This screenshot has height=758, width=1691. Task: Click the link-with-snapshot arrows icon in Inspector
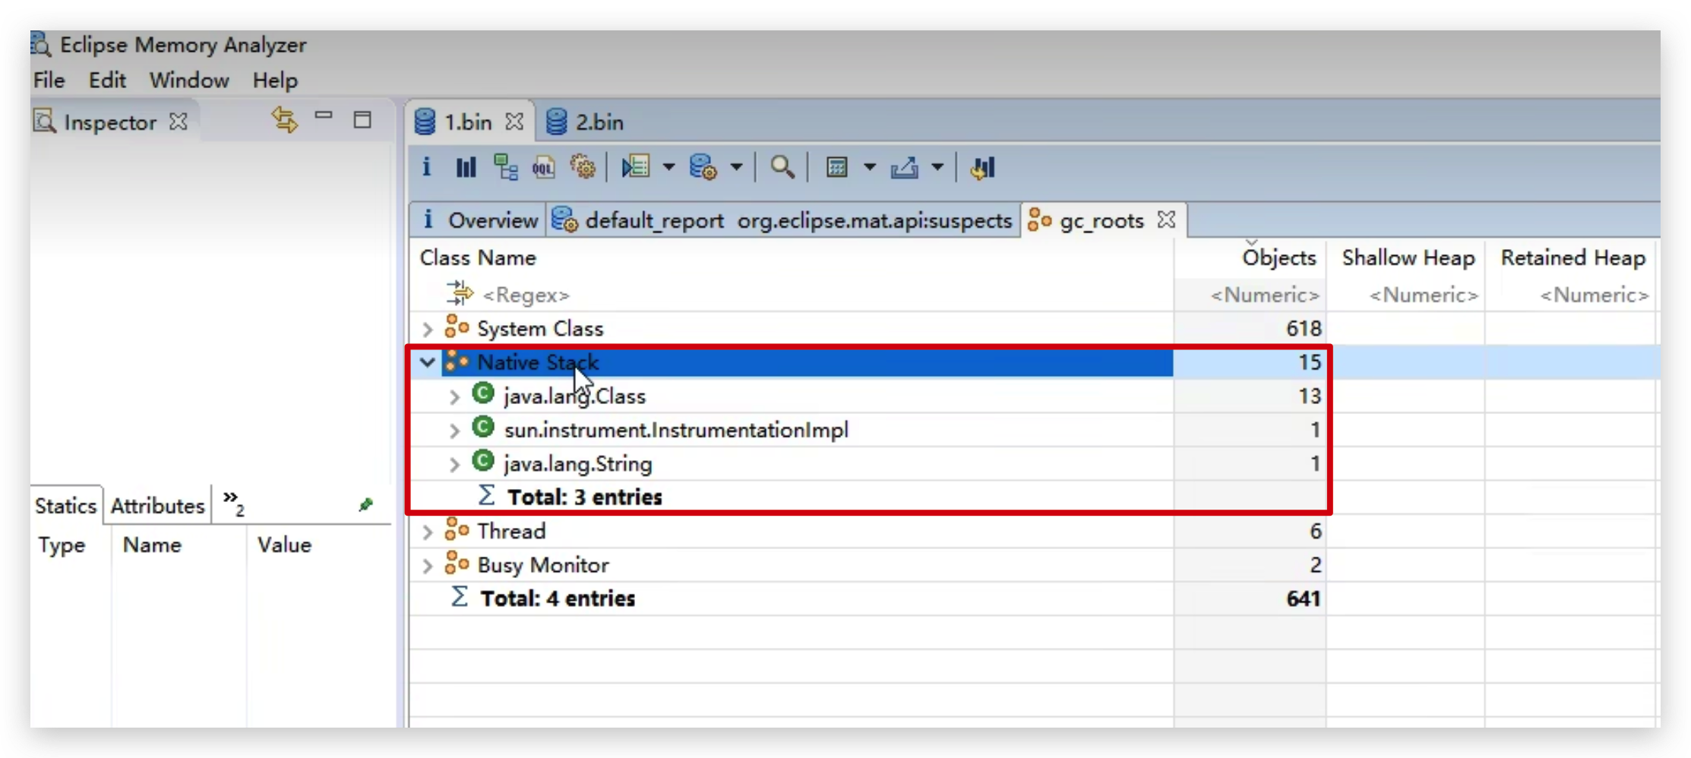pyautogui.click(x=284, y=120)
